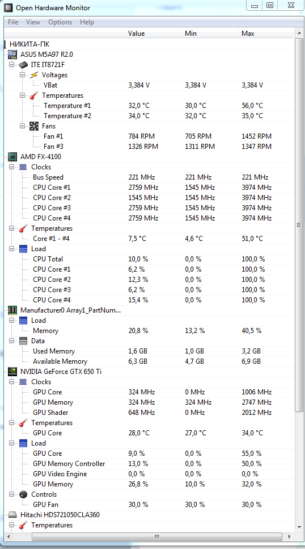Collapse the Data section under memory

[x=12, y=341]
